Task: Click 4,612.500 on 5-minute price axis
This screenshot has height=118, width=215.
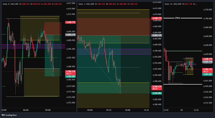Action: (71, 14)
